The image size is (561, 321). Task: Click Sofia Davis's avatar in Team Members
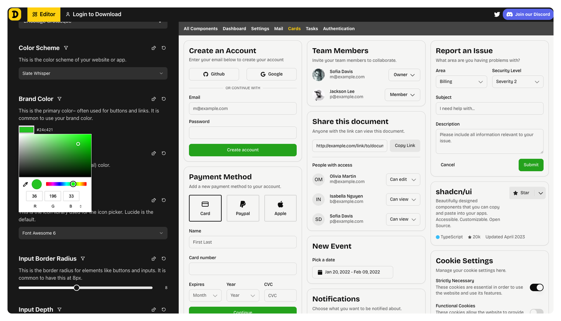(x=319, y=74)
